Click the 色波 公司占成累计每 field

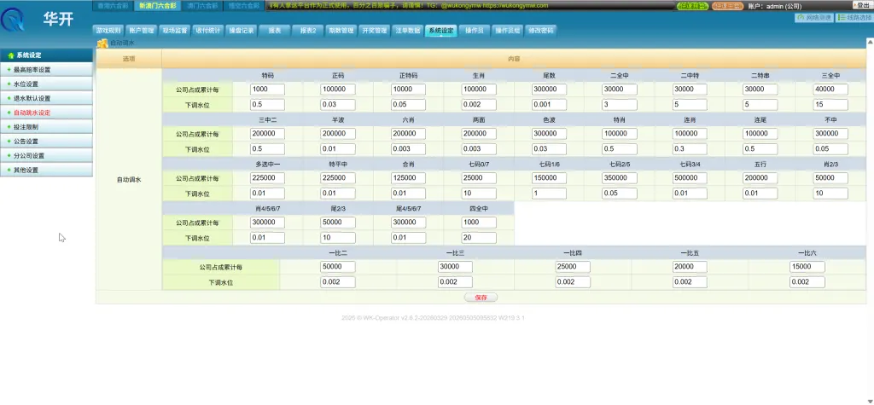coord(549,134)
